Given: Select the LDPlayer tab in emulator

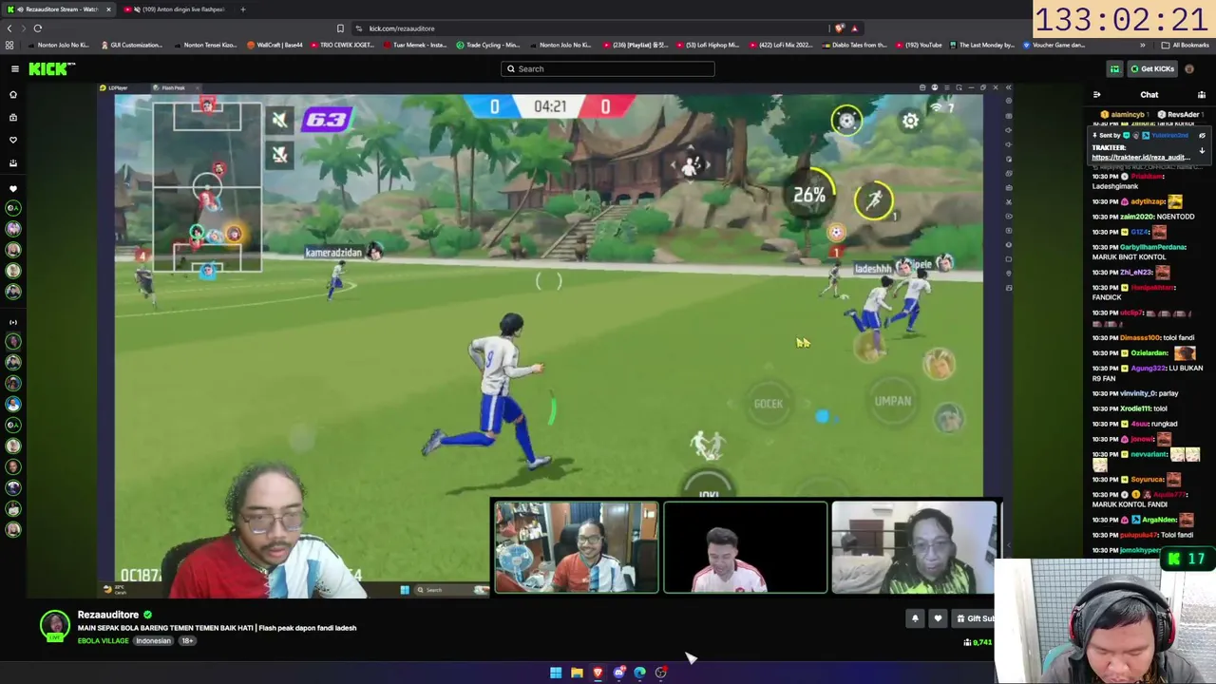Looking at the screenshot, I should (114, 87).
